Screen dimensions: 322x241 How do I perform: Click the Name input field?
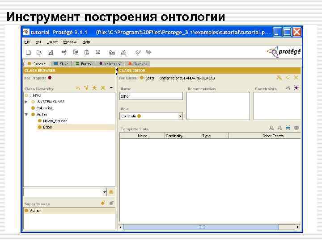[x=151, y=96]
